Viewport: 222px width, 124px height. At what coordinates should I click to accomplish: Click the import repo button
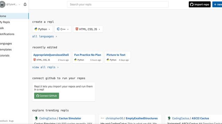point(200,4)
